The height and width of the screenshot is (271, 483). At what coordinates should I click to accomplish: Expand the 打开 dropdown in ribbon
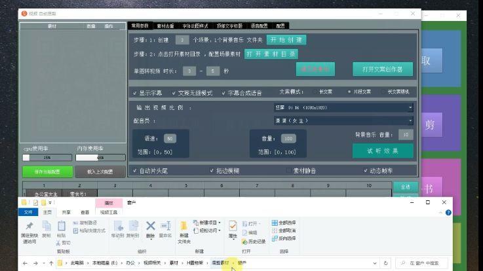pos(260,224)
